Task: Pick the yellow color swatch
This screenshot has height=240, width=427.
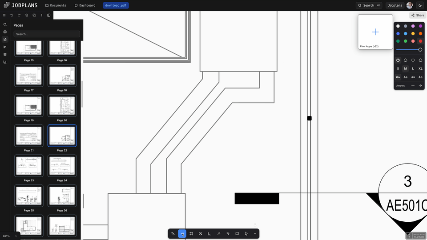Action: (x=413, y=33)
